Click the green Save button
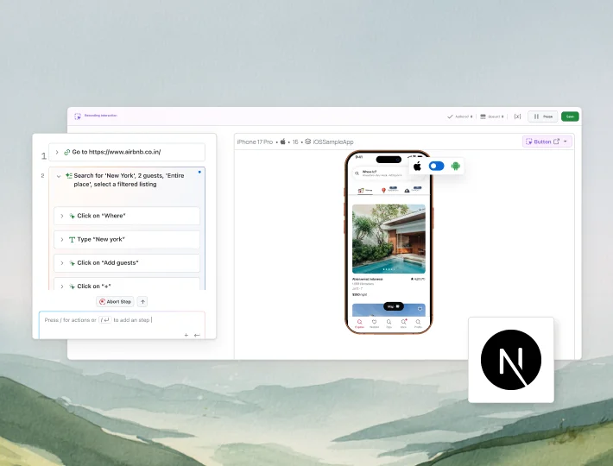Viewport: 613px width, 466px height. pos(570,116)
